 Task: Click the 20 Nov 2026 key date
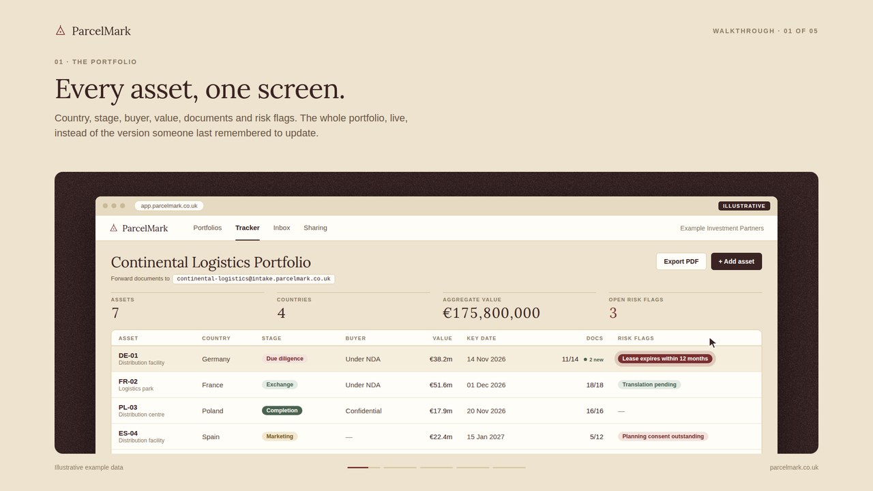pos(486,411)
